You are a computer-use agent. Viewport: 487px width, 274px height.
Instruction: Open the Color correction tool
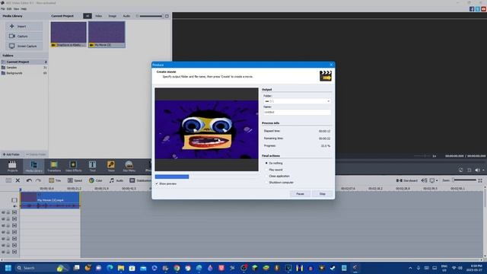tap(95, 180)
